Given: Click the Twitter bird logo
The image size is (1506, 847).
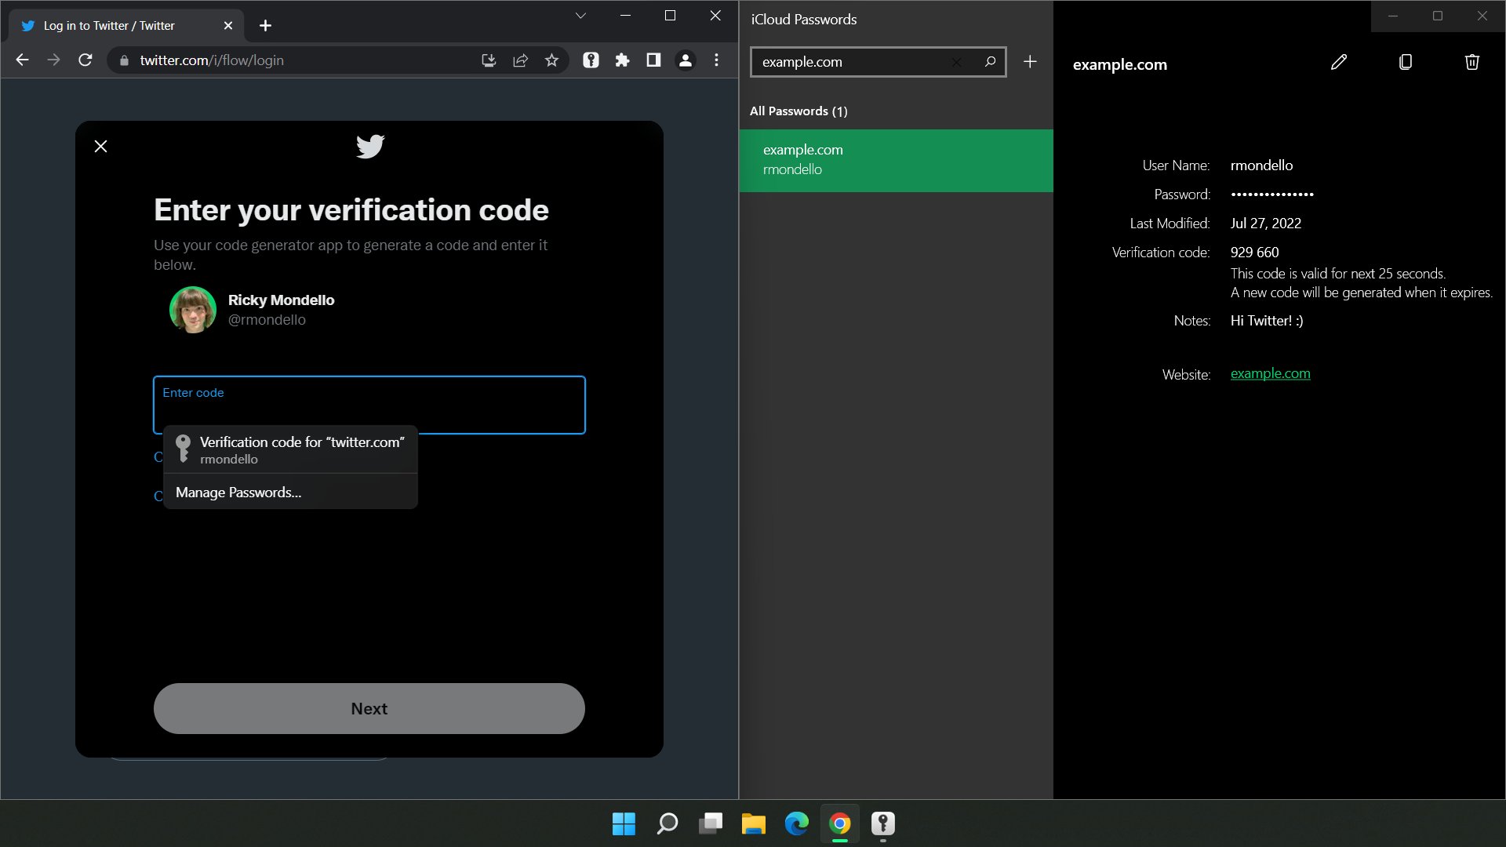Looking at the screenshot, I should [369, 146].
